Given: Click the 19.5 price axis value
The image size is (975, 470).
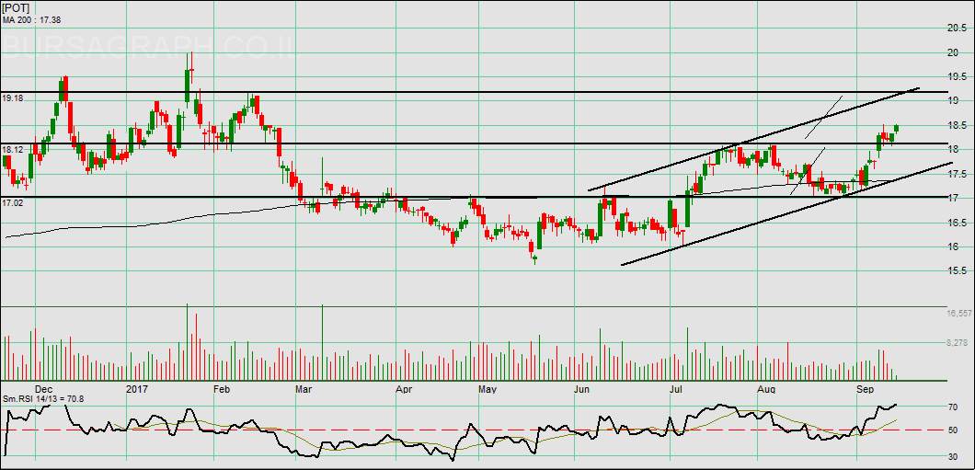Looking at the screenshot, I should tap(957, 76).
